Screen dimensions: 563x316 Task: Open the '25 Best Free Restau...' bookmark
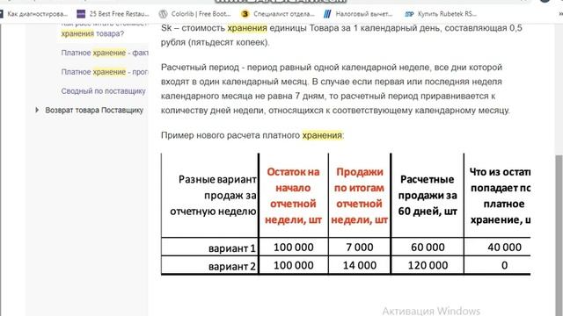[x=113, y=14]
